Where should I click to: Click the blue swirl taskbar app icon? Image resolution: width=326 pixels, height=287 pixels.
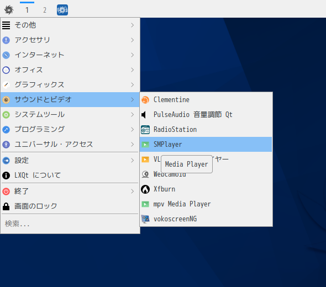62,10
